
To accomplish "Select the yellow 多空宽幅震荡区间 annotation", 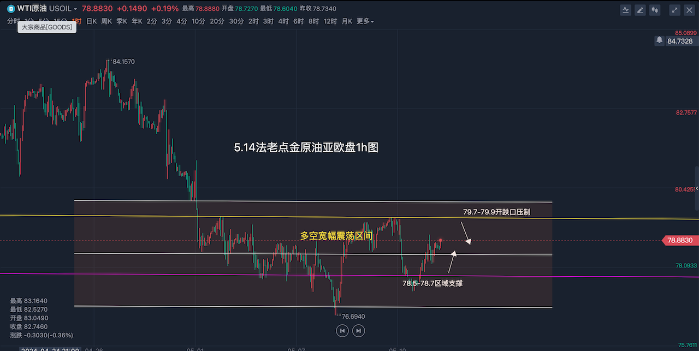I will [336, 236].
